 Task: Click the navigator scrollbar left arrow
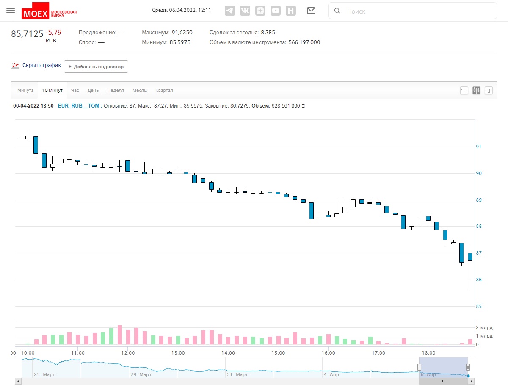click(x=18, y=381)
